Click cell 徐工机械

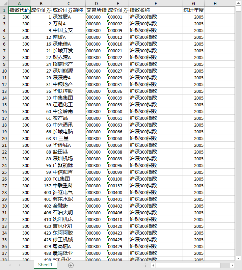tap(69, 240)
